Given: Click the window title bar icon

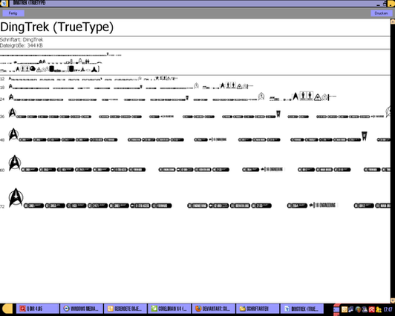Looking at the screenshot, I should click(4, 3).
